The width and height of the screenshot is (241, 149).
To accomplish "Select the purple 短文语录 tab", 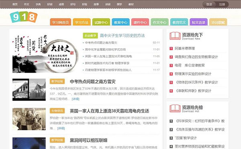I will (x=198, y=22).
